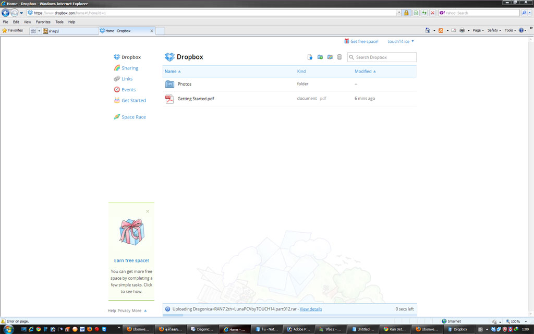View the security lock icon report
The width and height of the screenshot is (534, 334).
[x=406, y=13]
